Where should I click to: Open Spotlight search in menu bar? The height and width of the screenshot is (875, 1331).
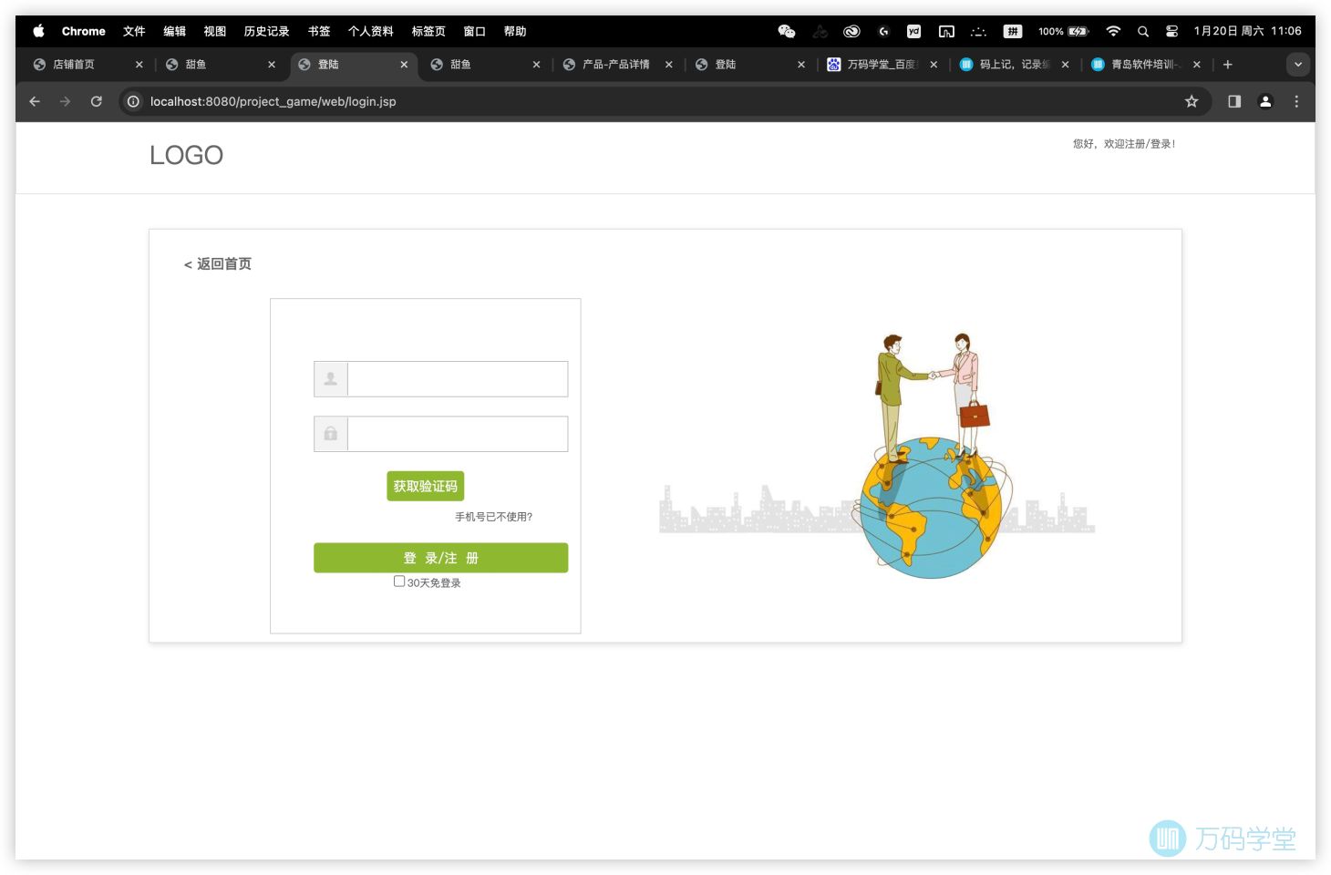click(x=1142, y=31)
